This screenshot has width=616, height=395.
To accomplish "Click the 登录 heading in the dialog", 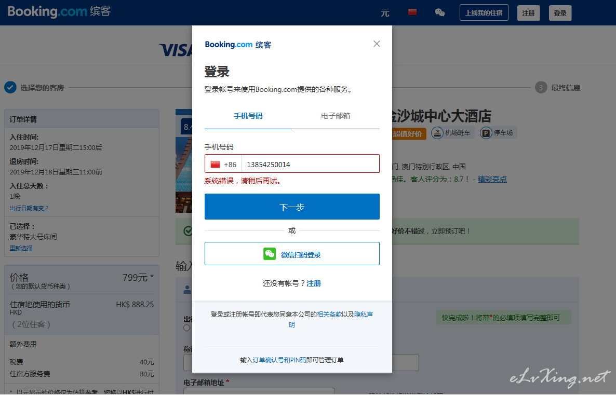I will (x=217, y=72).
